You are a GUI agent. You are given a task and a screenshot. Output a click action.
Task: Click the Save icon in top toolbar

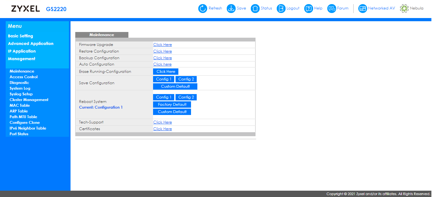(x=231, y=9)
